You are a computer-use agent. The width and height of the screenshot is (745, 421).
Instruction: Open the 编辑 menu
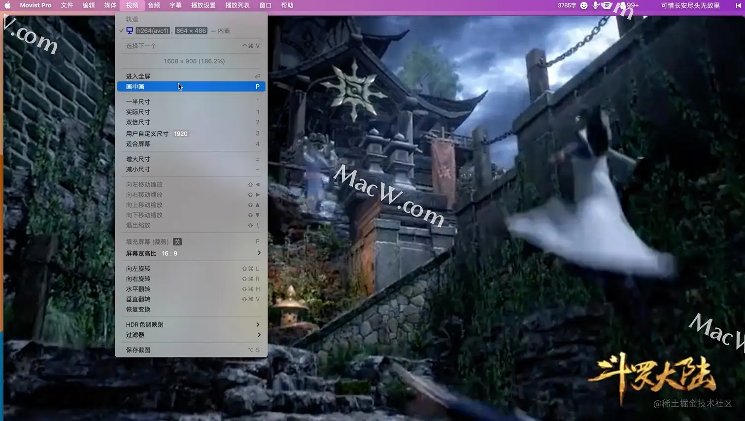89,5
